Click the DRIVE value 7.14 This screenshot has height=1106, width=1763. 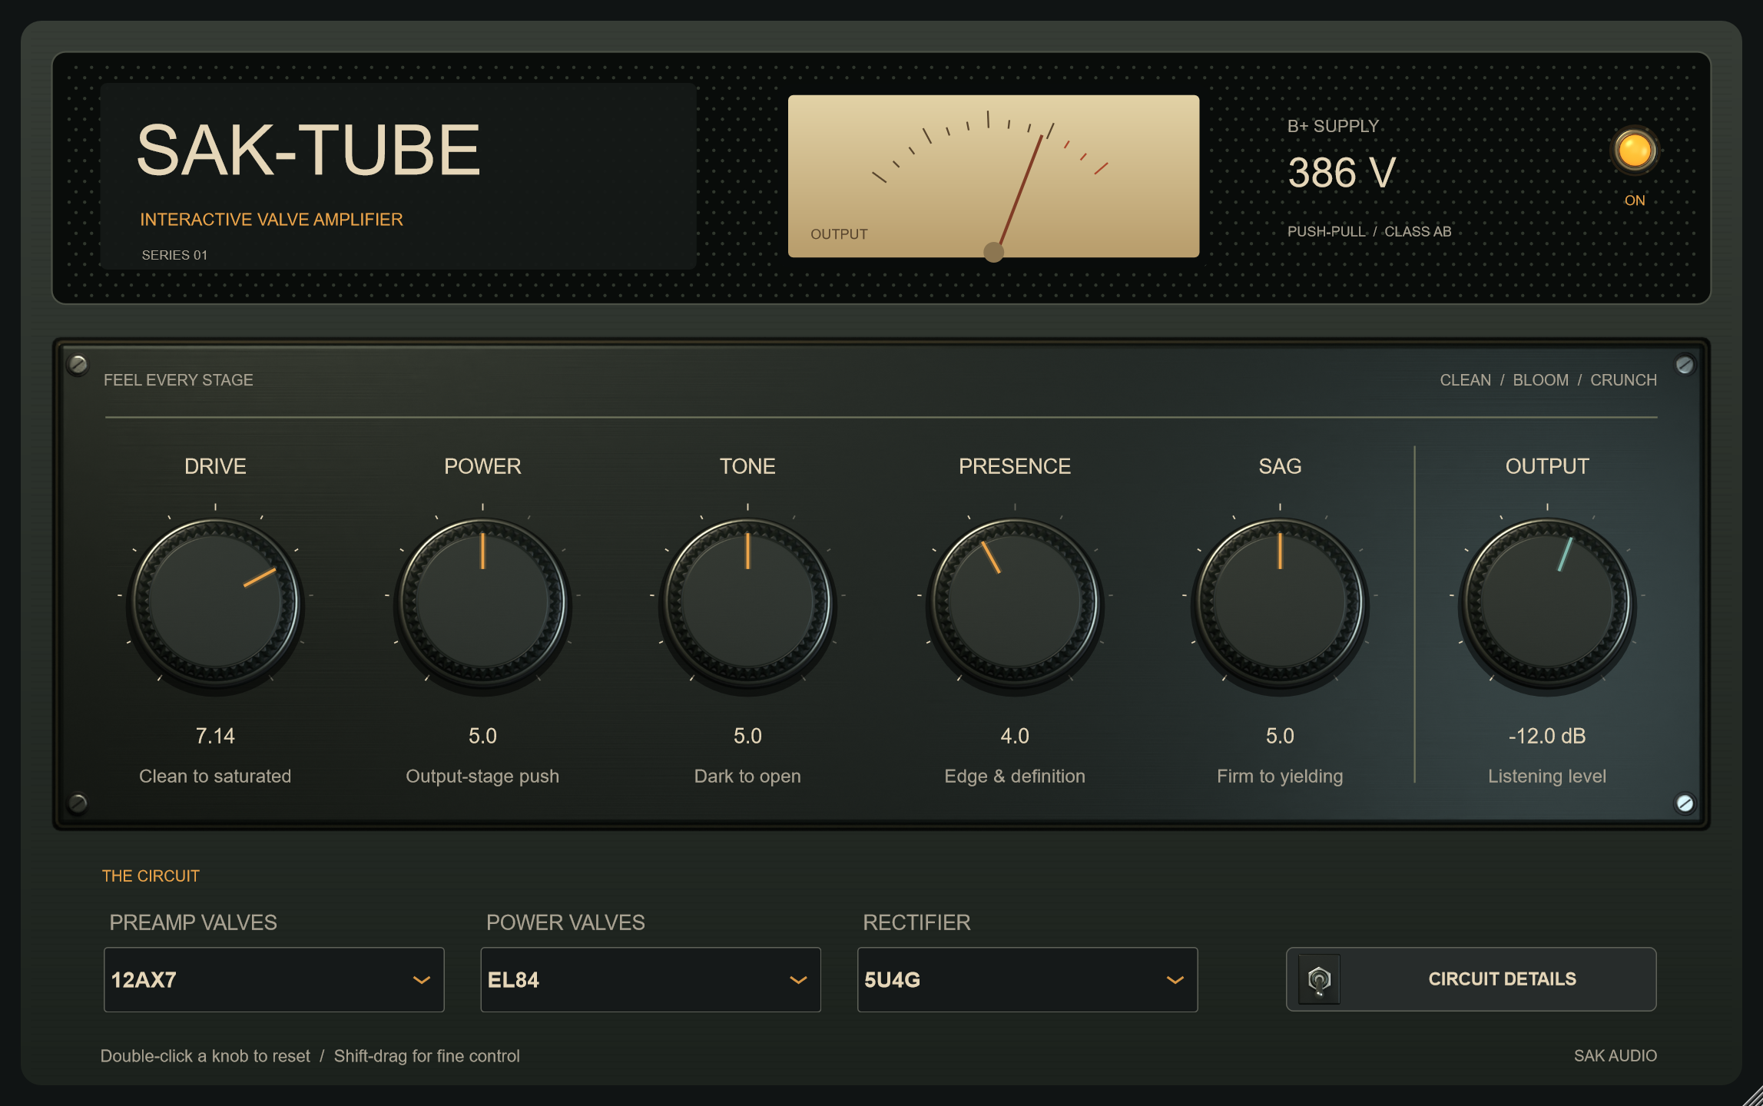coord(215,736)
